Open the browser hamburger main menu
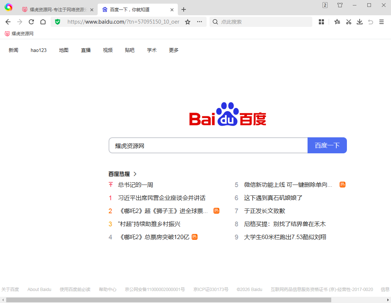The image size is (391, 303). tap(382, 22)
